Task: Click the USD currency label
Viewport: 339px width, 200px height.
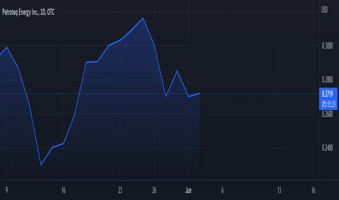Action: pyautogui.click(x=324, y=10)
